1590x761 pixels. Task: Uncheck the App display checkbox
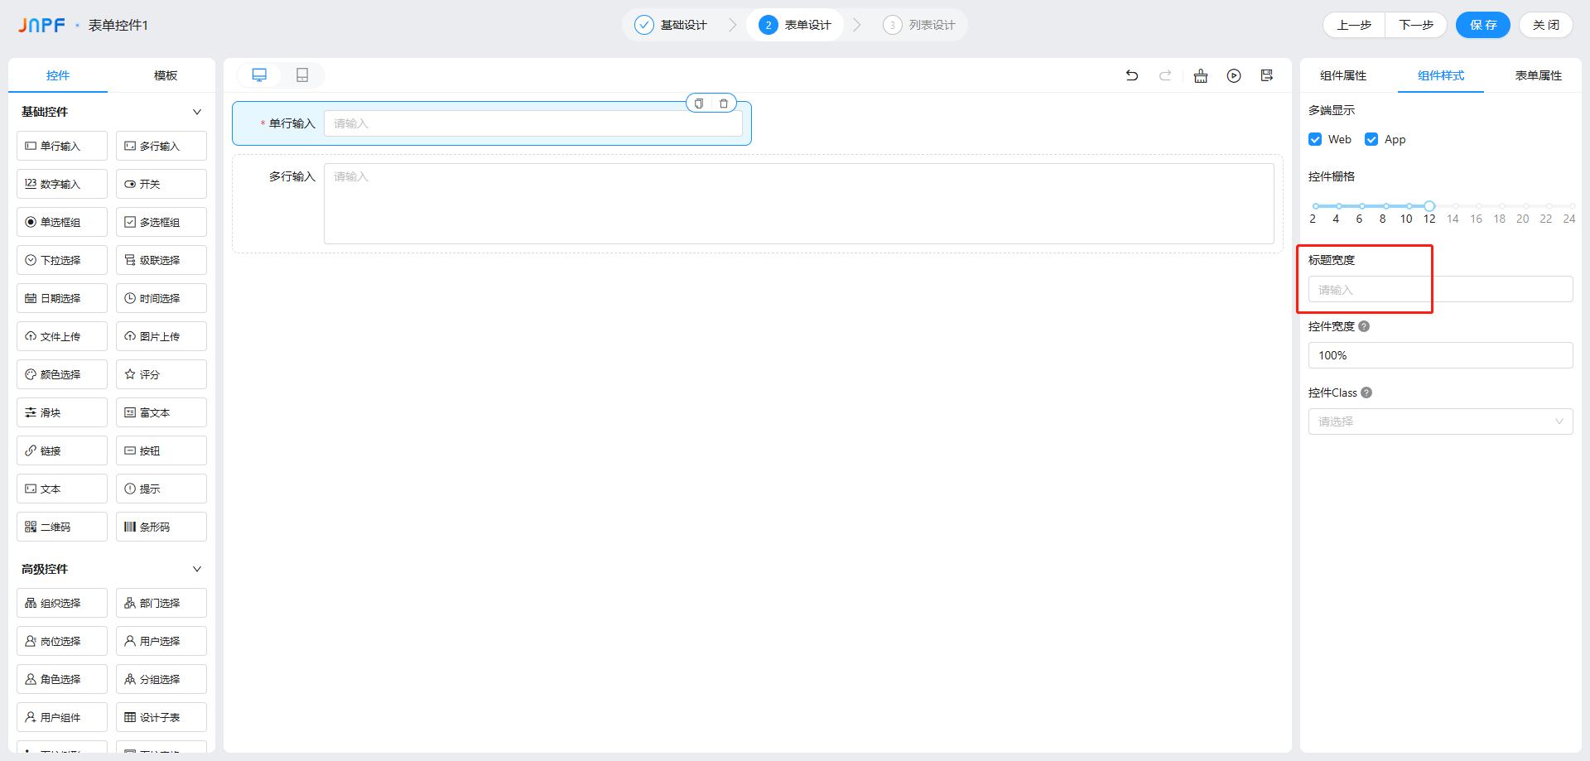(x=1371, y=139)
